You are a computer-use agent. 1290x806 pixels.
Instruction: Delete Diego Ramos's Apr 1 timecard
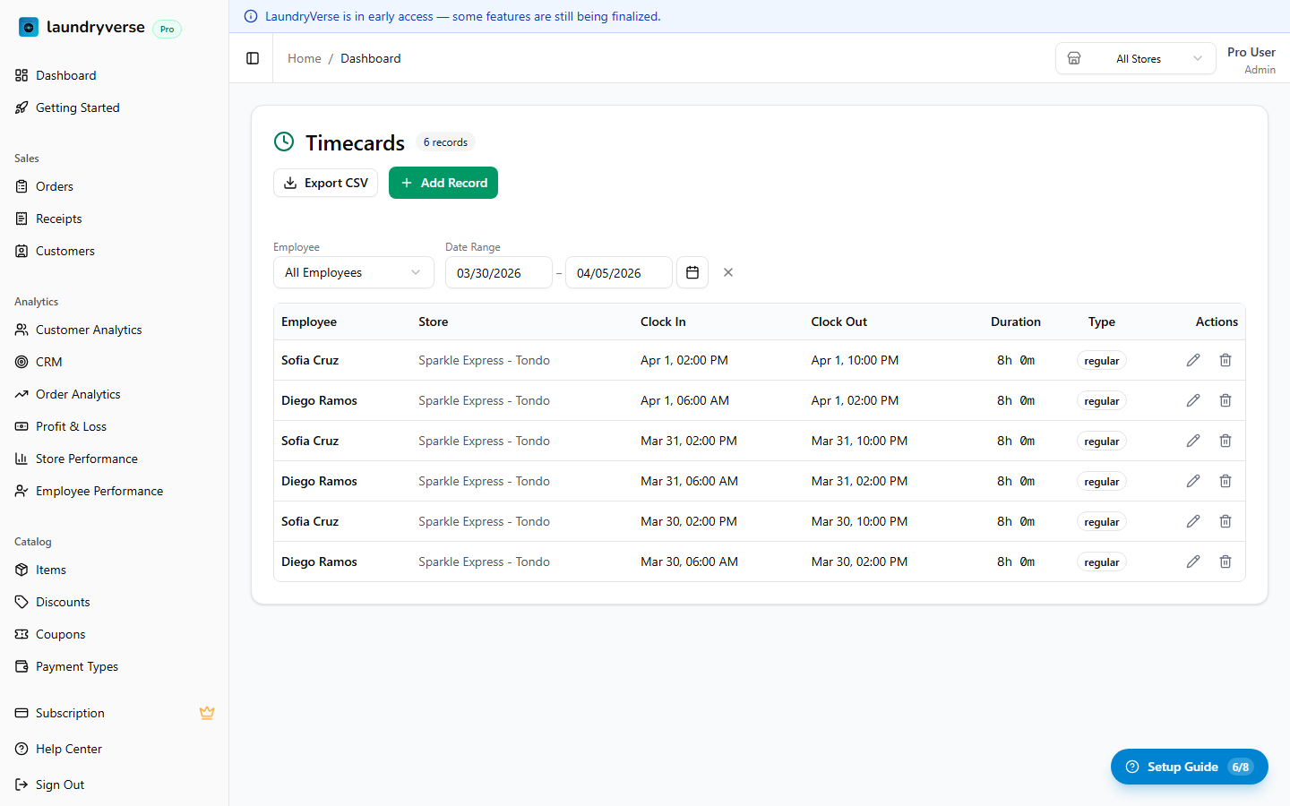tap(1225, 400)
